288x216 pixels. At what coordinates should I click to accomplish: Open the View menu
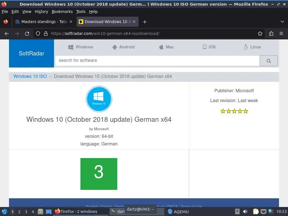pos(27,12)
